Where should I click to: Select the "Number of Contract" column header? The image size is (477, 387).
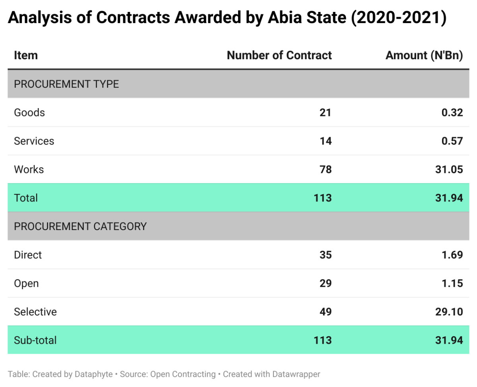click(279, 56)
